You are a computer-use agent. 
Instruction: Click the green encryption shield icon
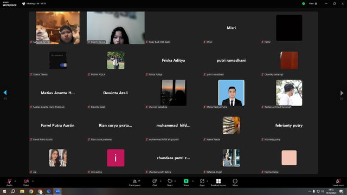pos(304,4)
